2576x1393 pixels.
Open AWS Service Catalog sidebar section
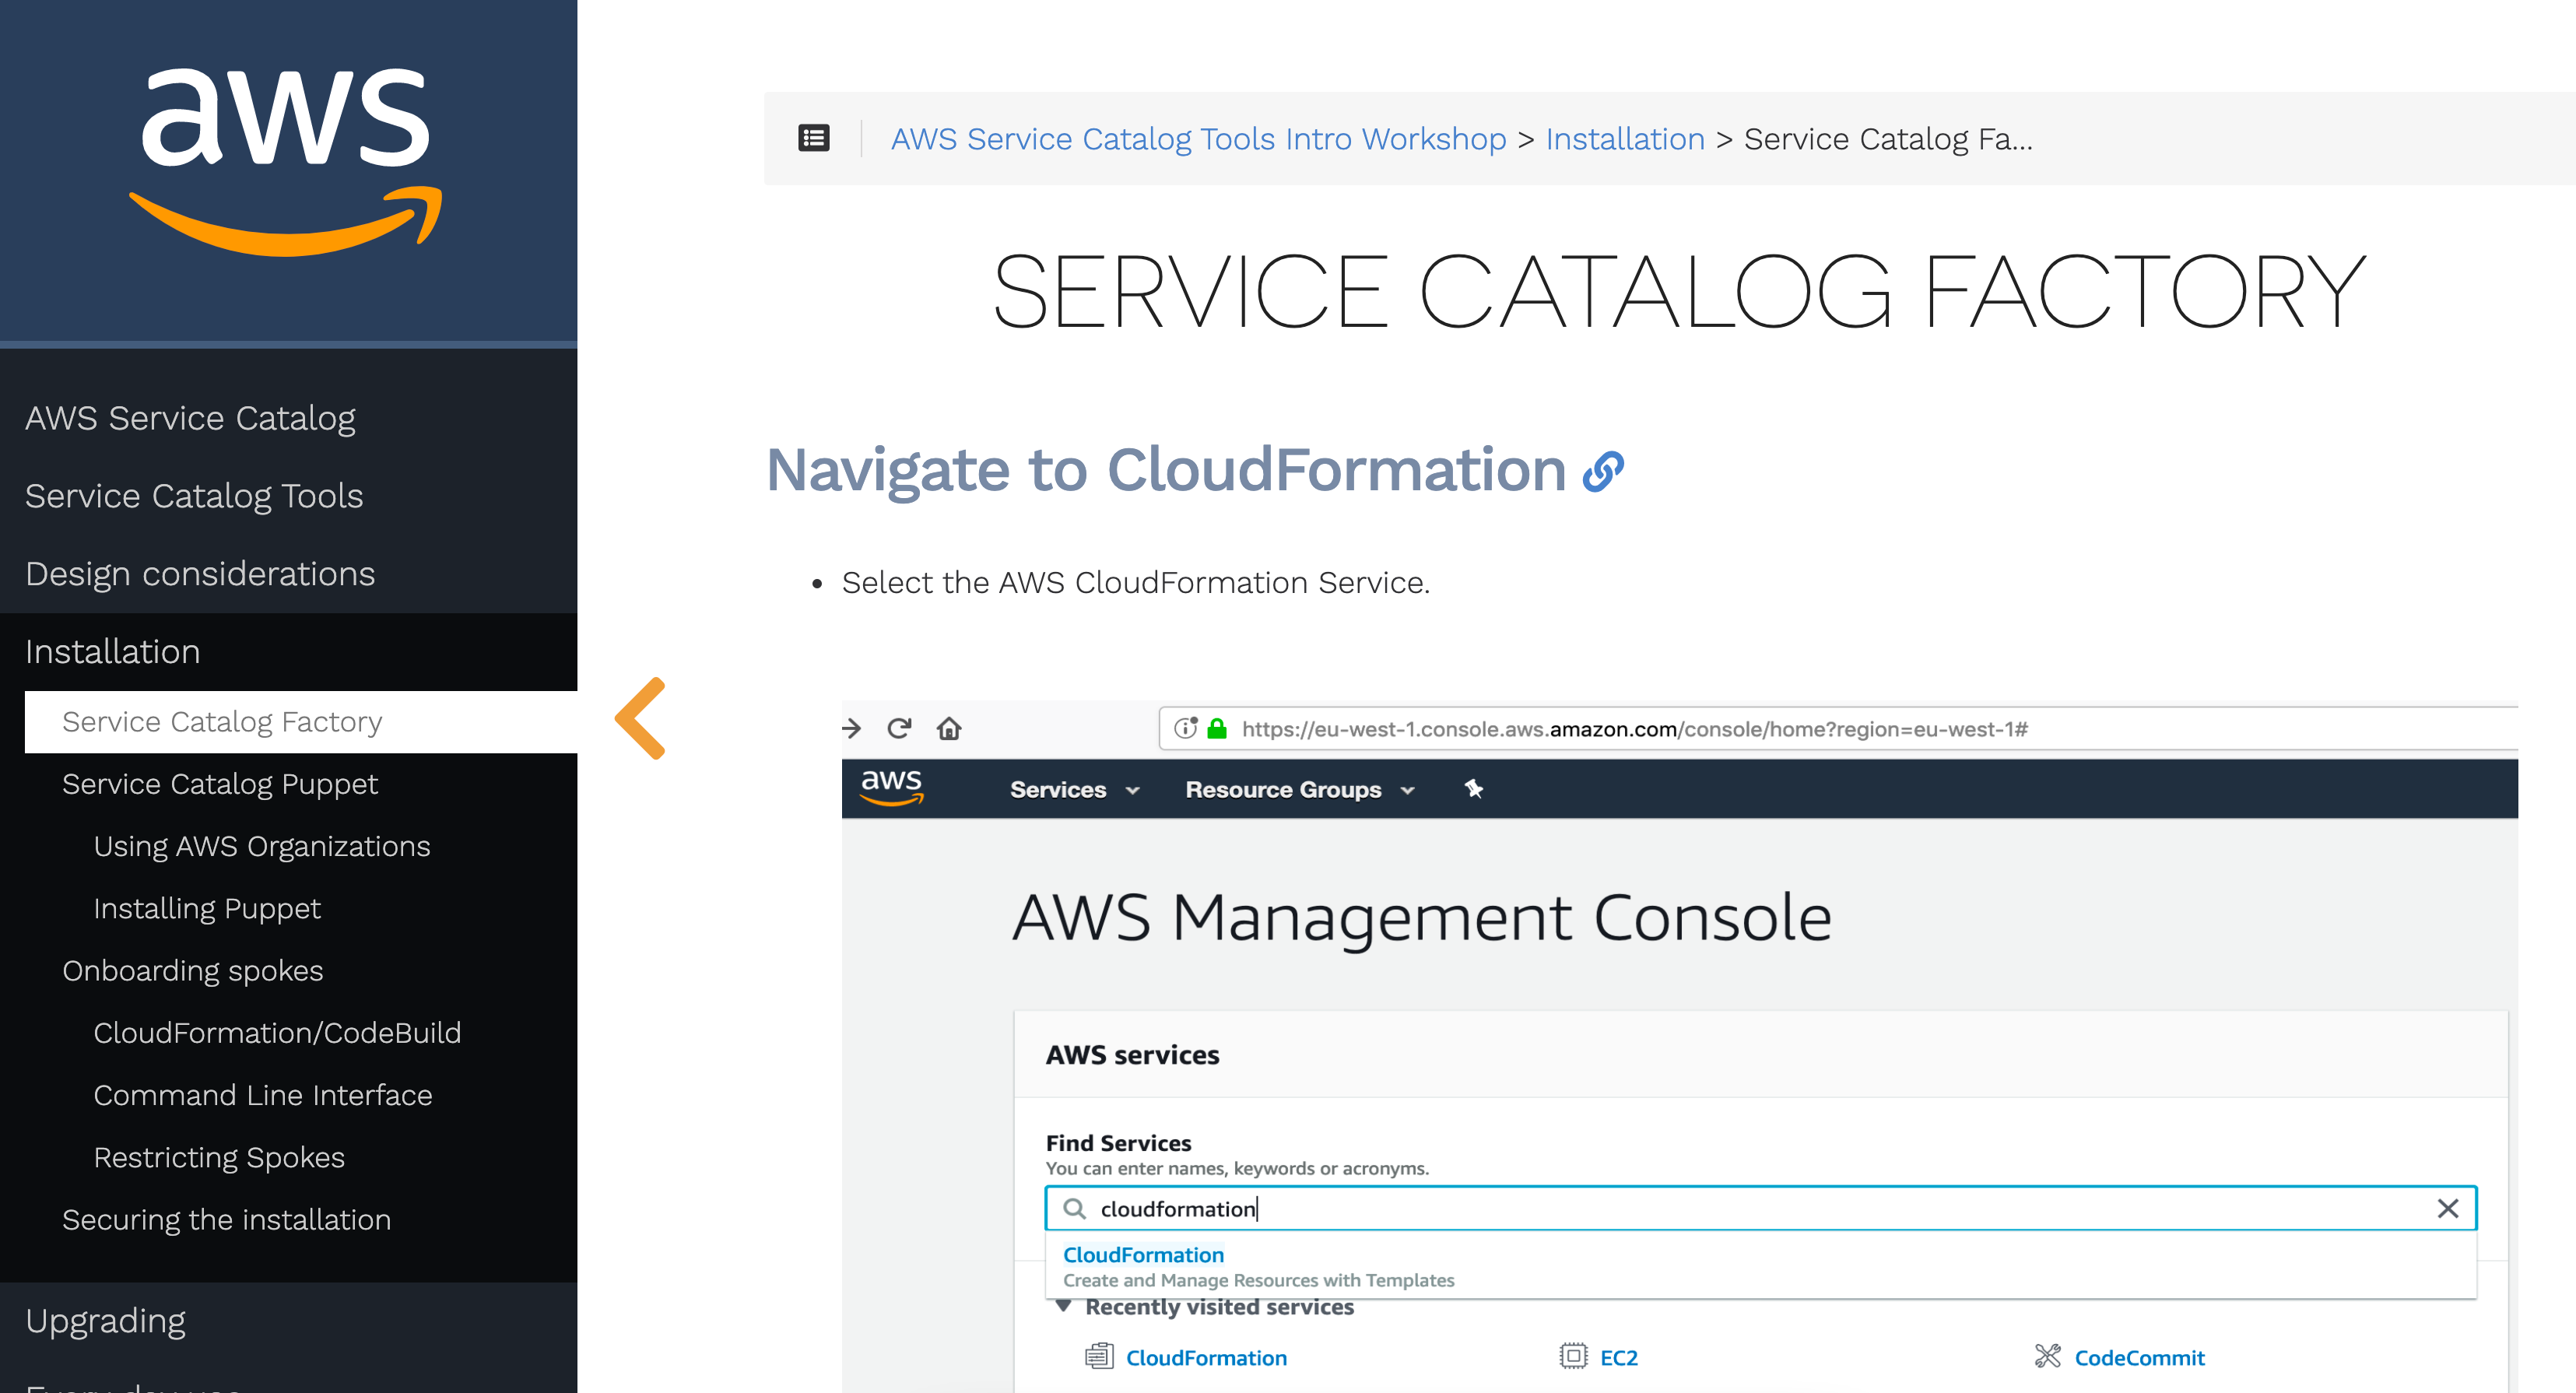click(x=190, y=418)
